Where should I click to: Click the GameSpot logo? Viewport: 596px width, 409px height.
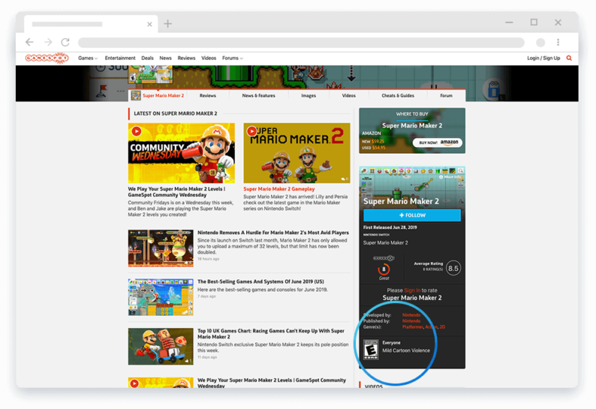click(47, 58)
